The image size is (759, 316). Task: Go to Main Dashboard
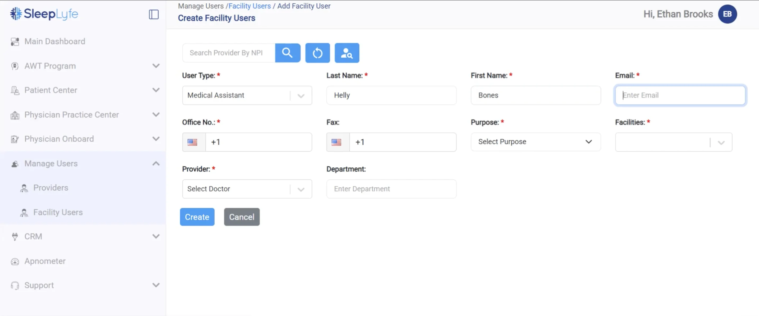55,42
